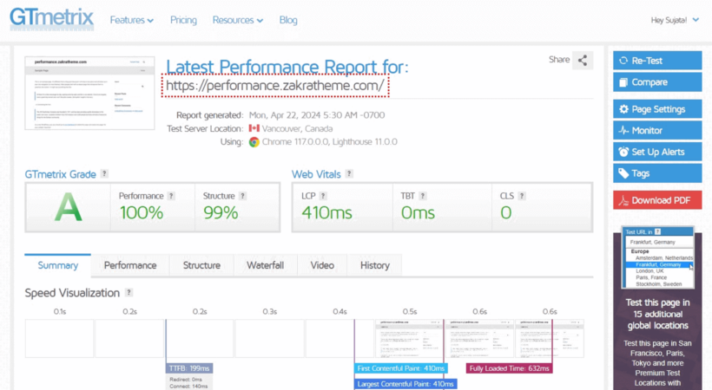This screenshot has height=390, width=712.
Task: Click the Latest Performance Report for heading
Action: [x=287, y=67]
